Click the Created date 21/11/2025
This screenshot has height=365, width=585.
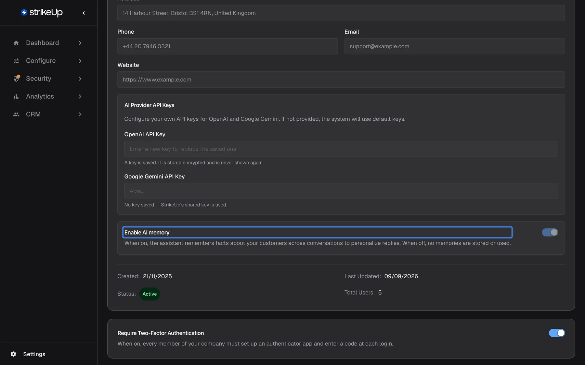tap(157, 276)
